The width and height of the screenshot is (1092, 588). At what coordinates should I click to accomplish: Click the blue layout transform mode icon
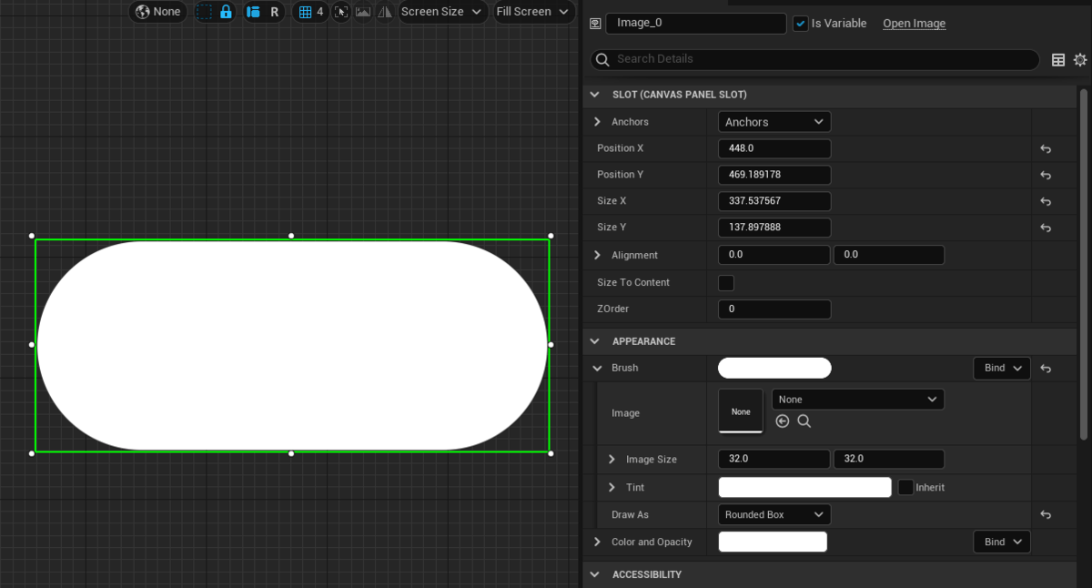click(x=254, y=12)
